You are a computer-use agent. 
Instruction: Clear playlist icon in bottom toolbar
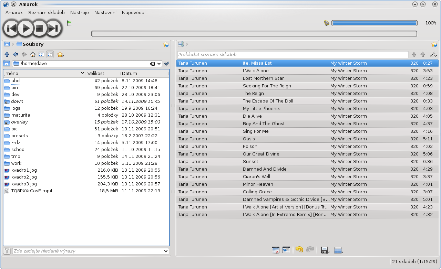275,250
